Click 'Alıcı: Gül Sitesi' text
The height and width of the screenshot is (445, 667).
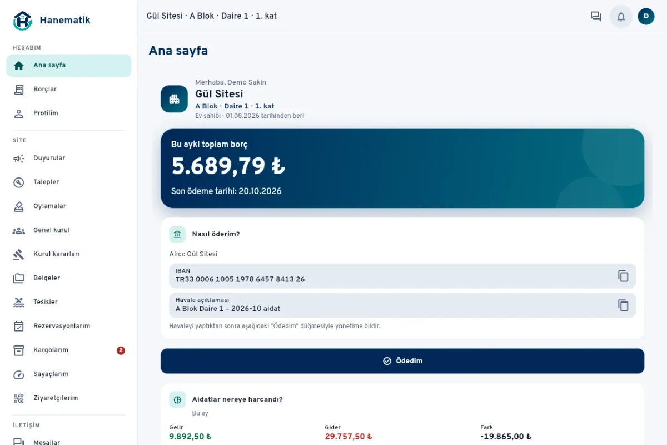click(193, 254)
